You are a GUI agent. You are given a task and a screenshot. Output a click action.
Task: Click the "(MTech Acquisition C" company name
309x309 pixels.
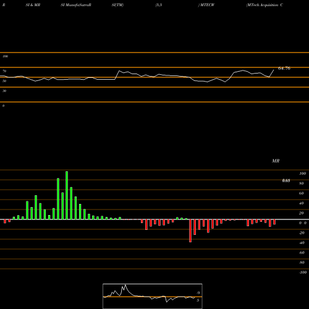coord(265,5)
